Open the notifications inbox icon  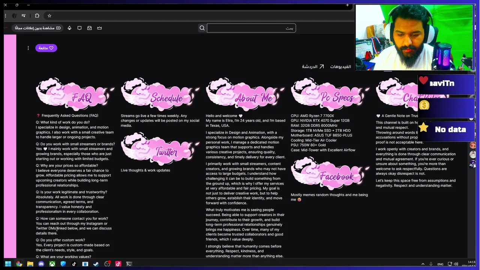(90, 28)
